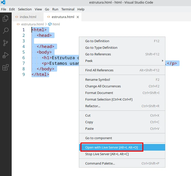Open the Help menu
This screenshot has height=176, width=191.
(81, 9)
